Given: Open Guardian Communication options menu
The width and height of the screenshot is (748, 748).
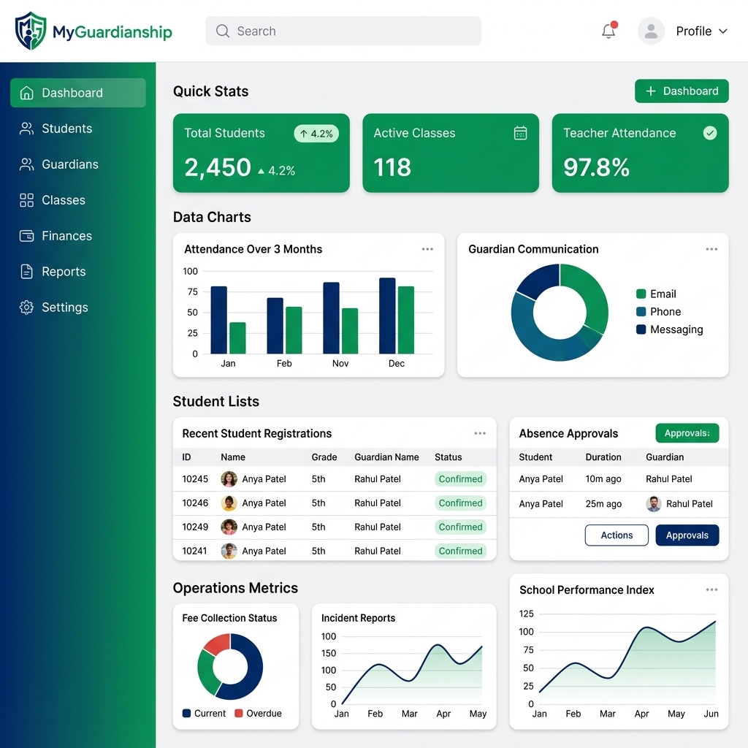Looking at the screenshot, I should [x=711, y=249].
